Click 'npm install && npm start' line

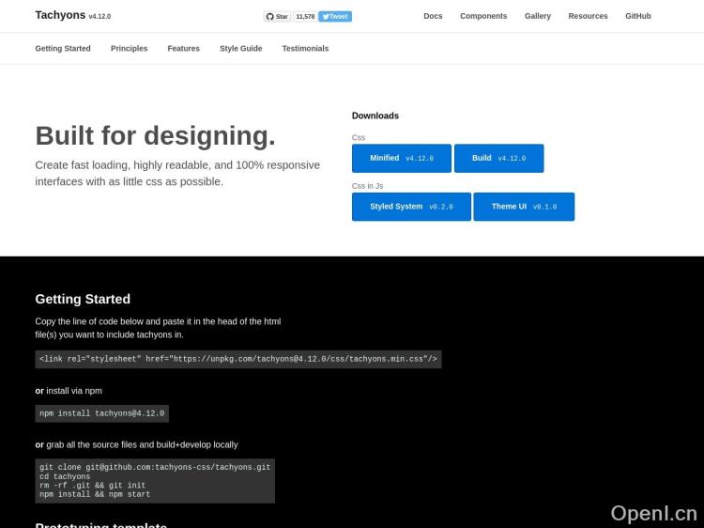[95, 494]
